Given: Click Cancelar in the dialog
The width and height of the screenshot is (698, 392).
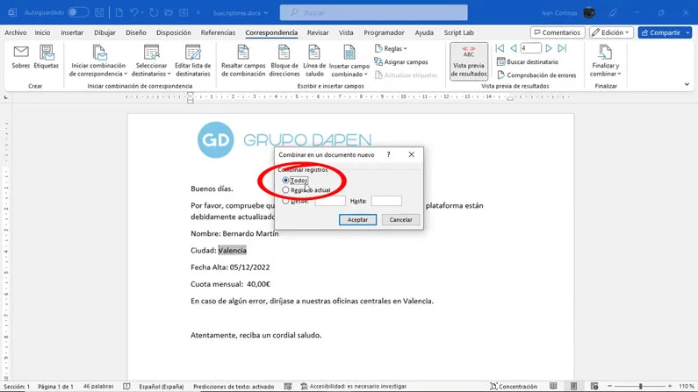Looking at the screenshot, I should point(400,220).
